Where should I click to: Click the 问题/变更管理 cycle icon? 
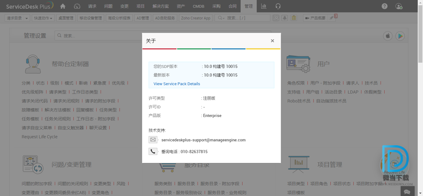pyautogui.click(x=33, y=164)
